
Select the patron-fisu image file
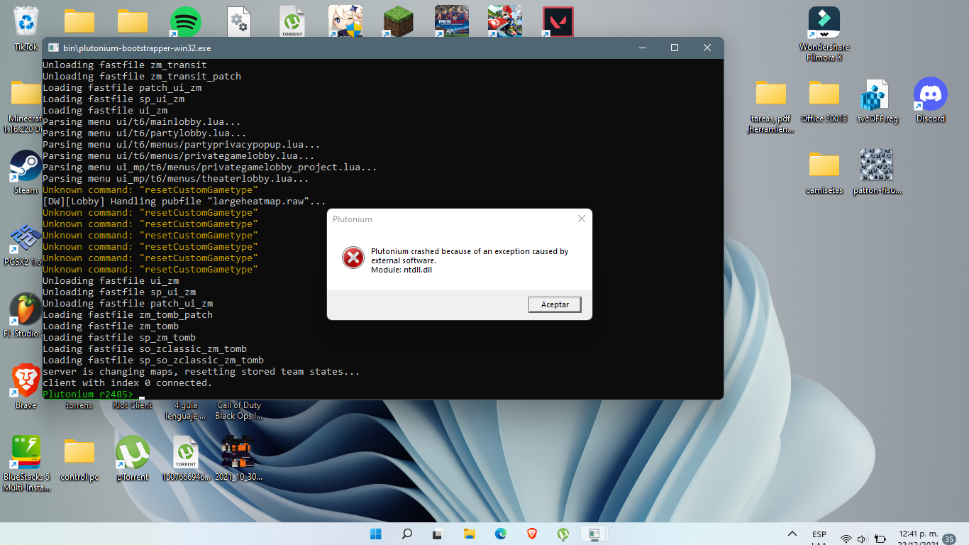pos(877,171)
